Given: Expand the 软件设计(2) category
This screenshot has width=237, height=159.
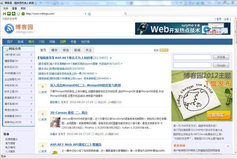Looking at the screenshot, I should click(31, 67).
